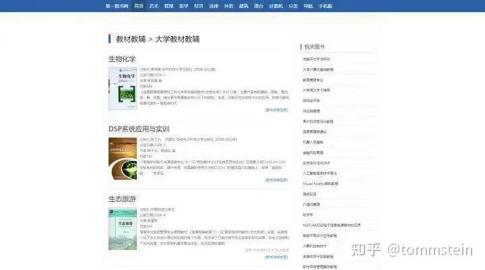This screenshot has width=485, height=270.
Task: Open the DSP系统应用与实训 cover thumbnail
Action: [x=123, y=159]
